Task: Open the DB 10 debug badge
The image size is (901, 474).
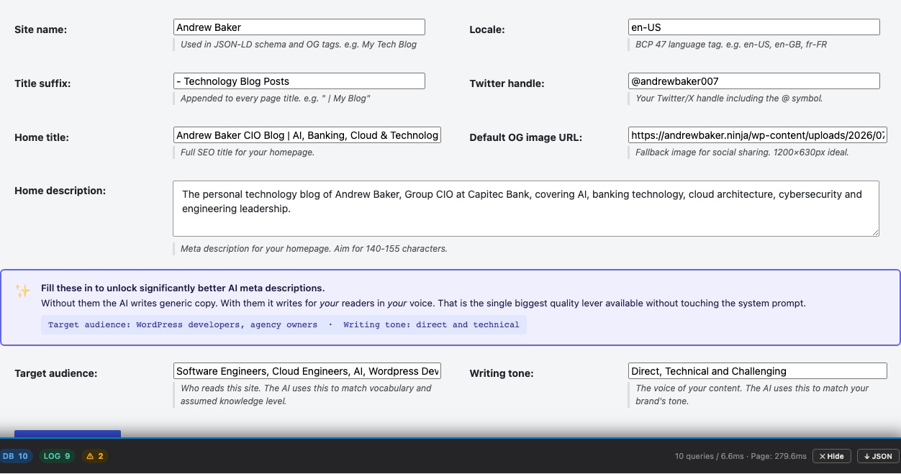Action: pos(15,456)
